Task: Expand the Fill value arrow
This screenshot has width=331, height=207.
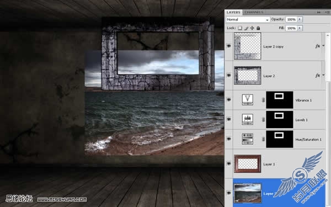Action: tap(300, 28)
